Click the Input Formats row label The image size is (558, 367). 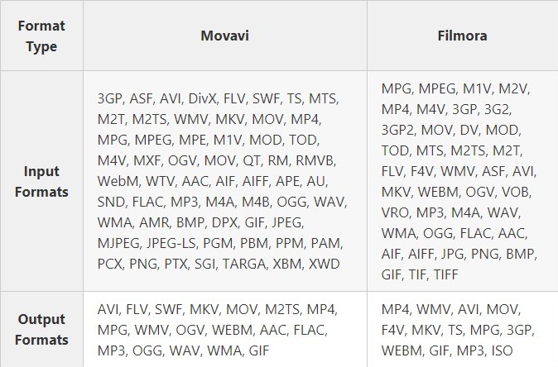coord(41,181)
